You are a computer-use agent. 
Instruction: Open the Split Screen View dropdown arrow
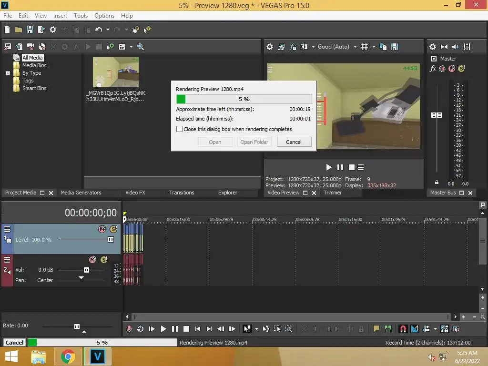(x=313, y=47)
